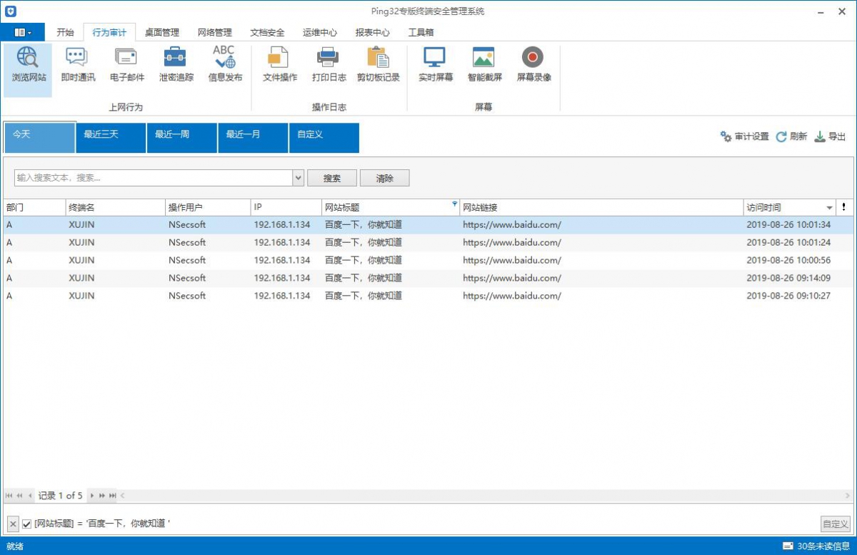857x555 pixels.
Task: Click the IP column header
Action: [286, 207]
